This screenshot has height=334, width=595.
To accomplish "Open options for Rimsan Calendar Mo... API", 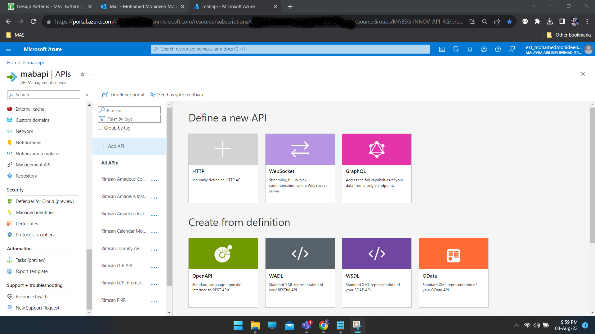I will coord(154,233).
